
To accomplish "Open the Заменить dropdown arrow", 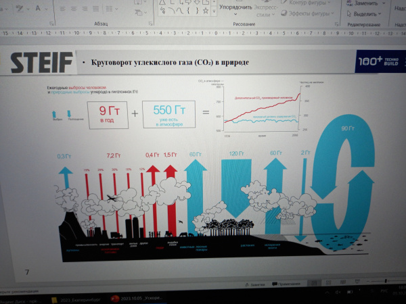I will tap(384, 3).
